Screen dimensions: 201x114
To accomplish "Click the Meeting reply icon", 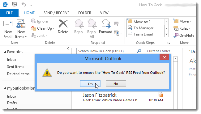I will tap(117, 24).
